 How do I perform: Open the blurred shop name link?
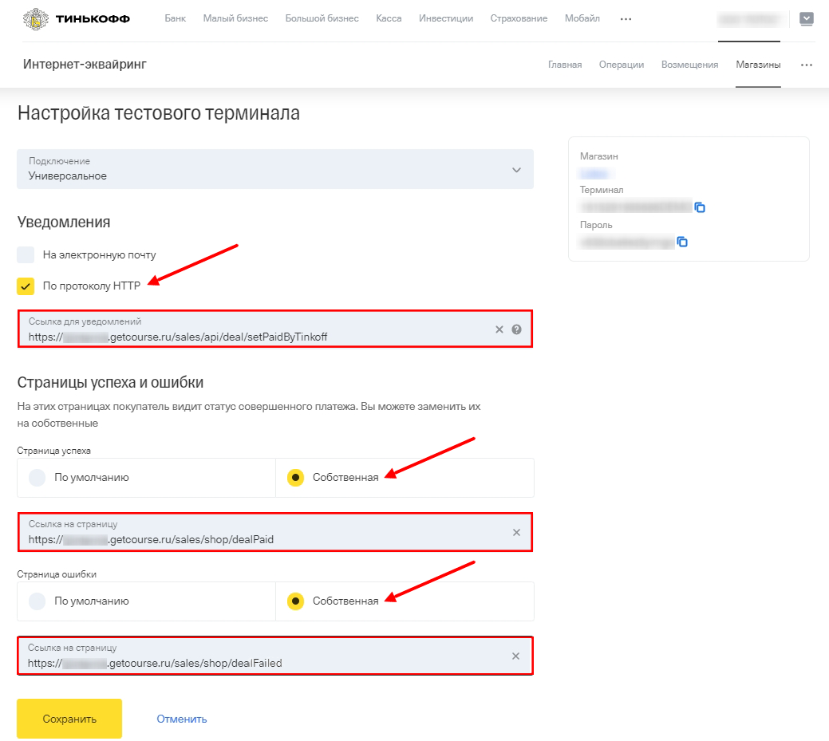tap(594, 173)
